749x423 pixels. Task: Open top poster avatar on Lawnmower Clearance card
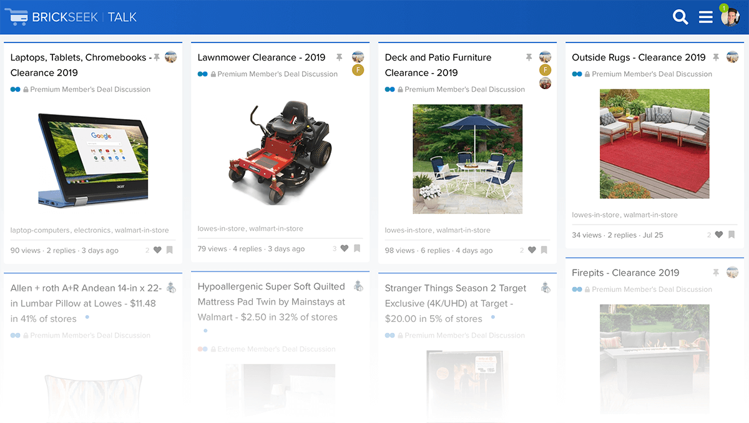pos(358,57)
